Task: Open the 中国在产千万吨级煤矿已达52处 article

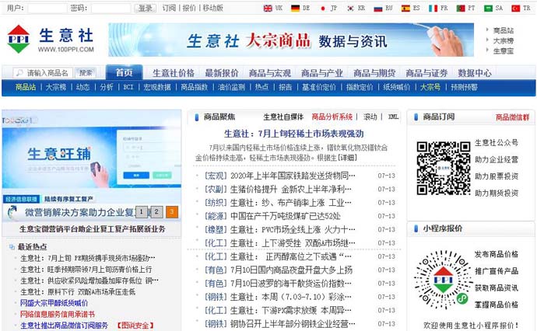Action: coord(286,216)
